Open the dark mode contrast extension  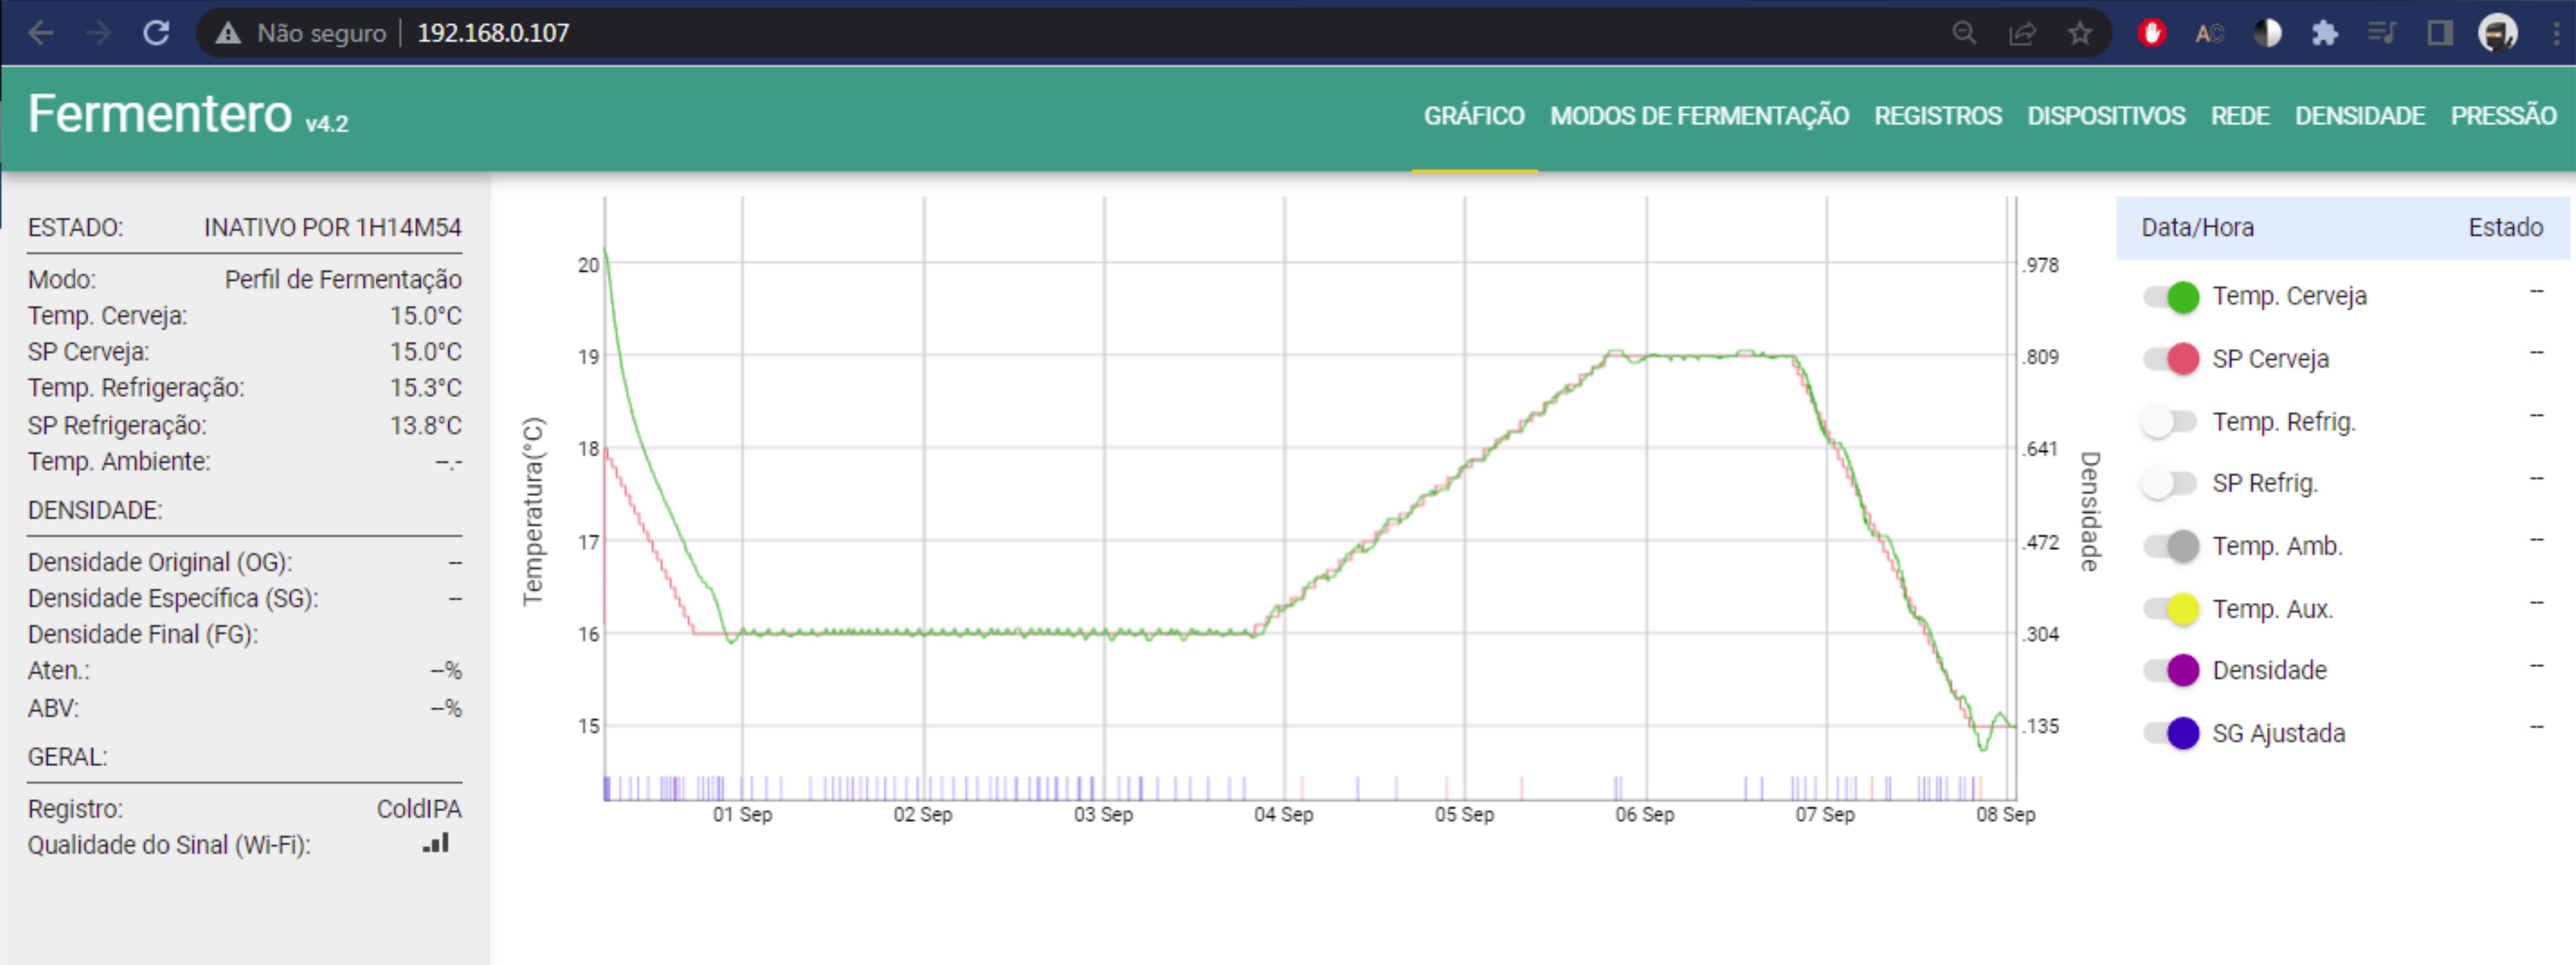coord(2267,33)
